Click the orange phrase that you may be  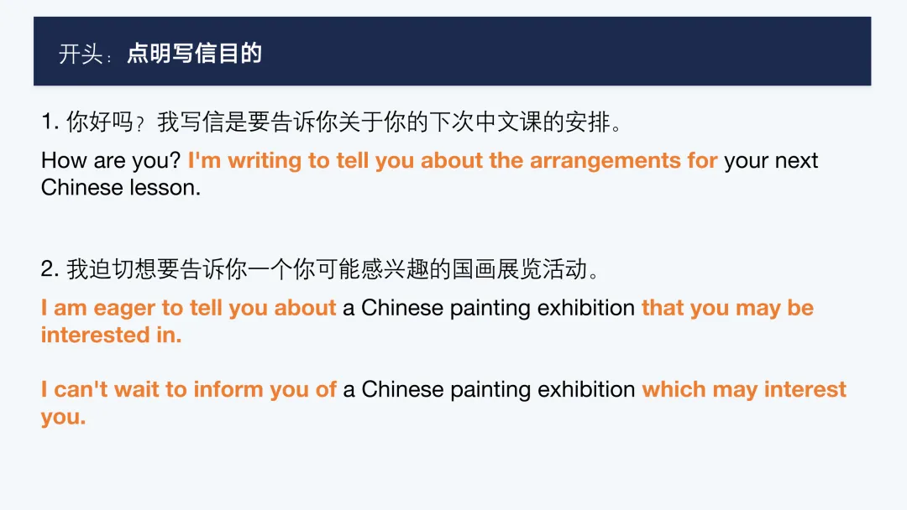tap(727, 308)
